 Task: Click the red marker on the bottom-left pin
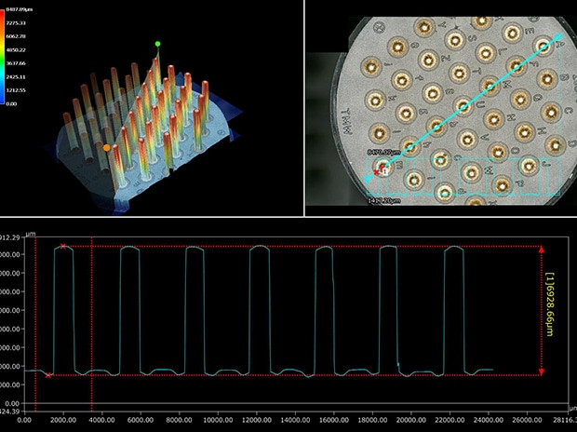pos(382,170)
